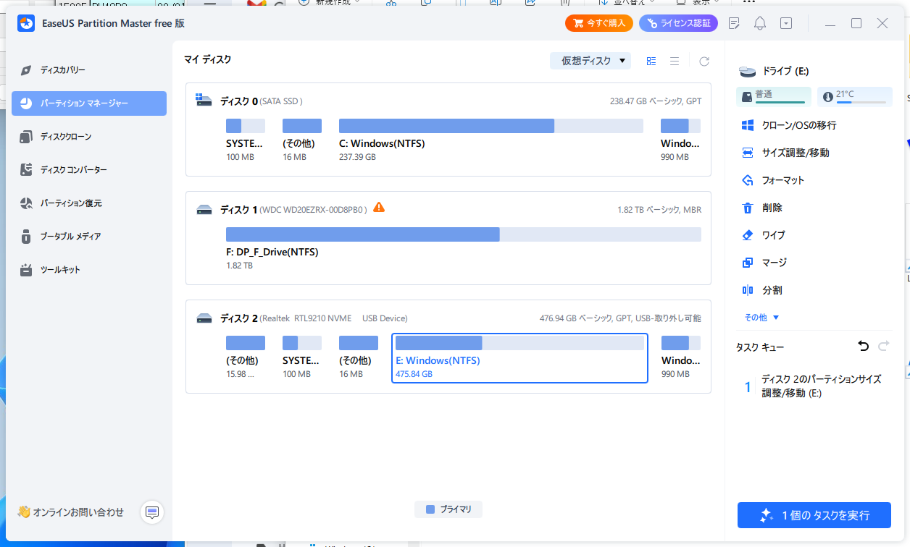
Task: Choose 分割 action
Action: [761, 290]
